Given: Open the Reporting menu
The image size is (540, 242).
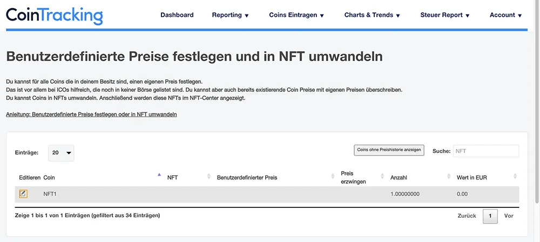Looking at the screenshot, I should click(x=231, y=15).
